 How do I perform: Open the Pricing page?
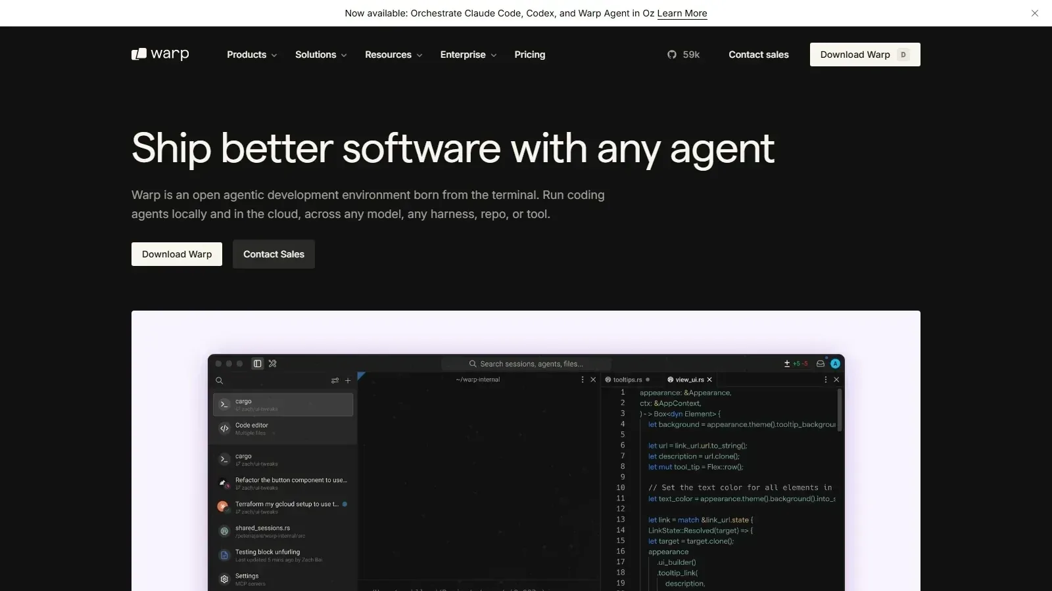click(529, 55)
